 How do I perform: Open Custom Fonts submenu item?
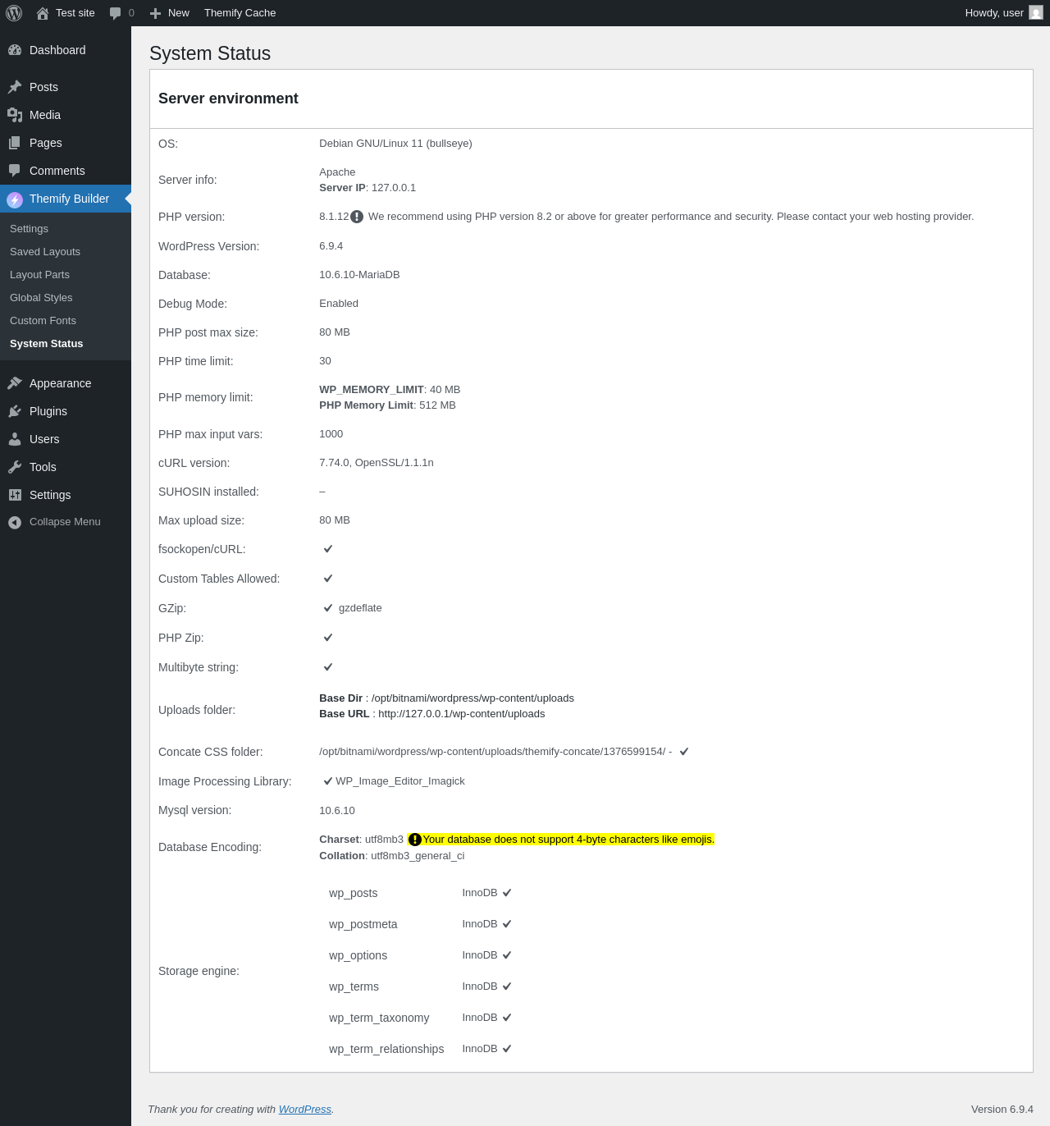43,321
